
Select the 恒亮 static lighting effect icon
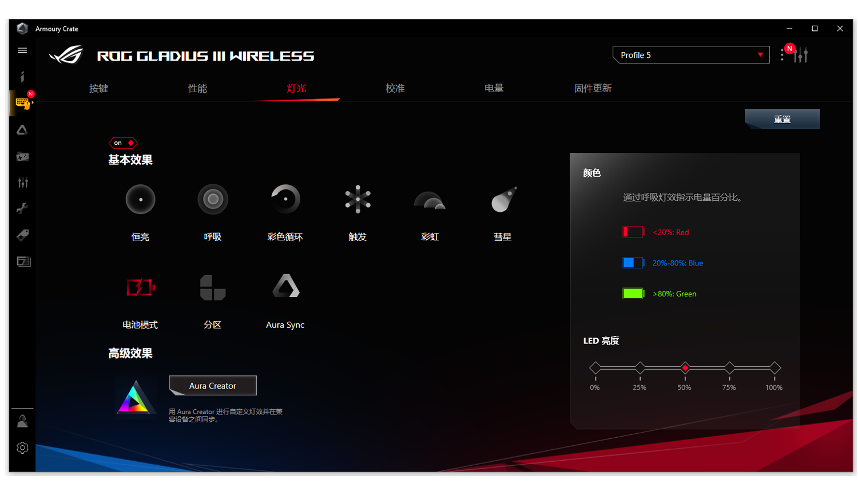pos(140,200)
